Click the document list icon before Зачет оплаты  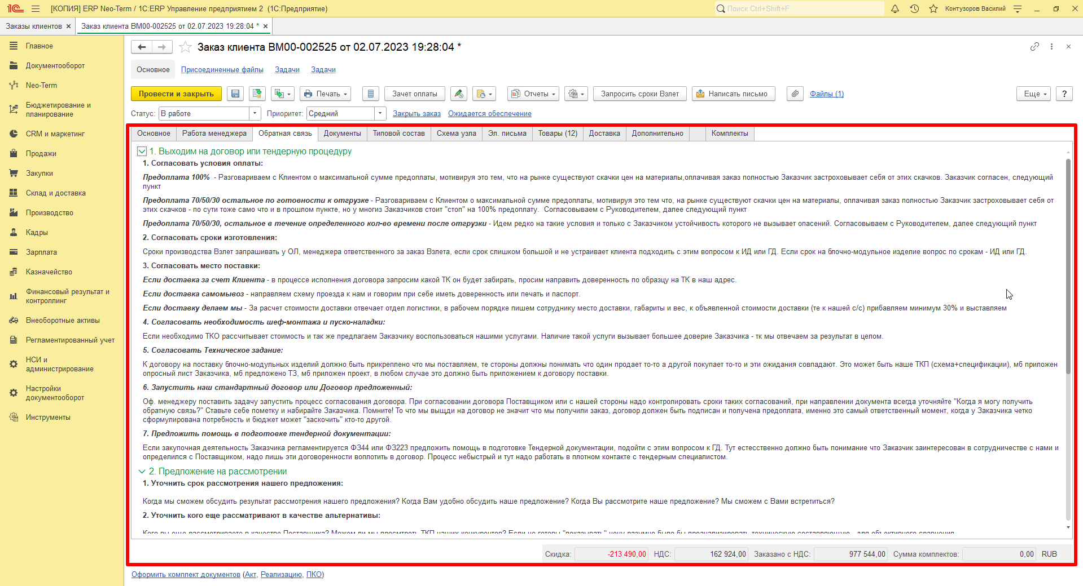370,94
